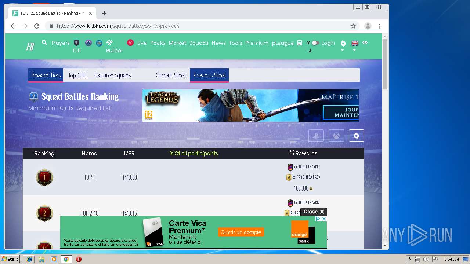Click the League of Legends banner ad

point(250,106)
